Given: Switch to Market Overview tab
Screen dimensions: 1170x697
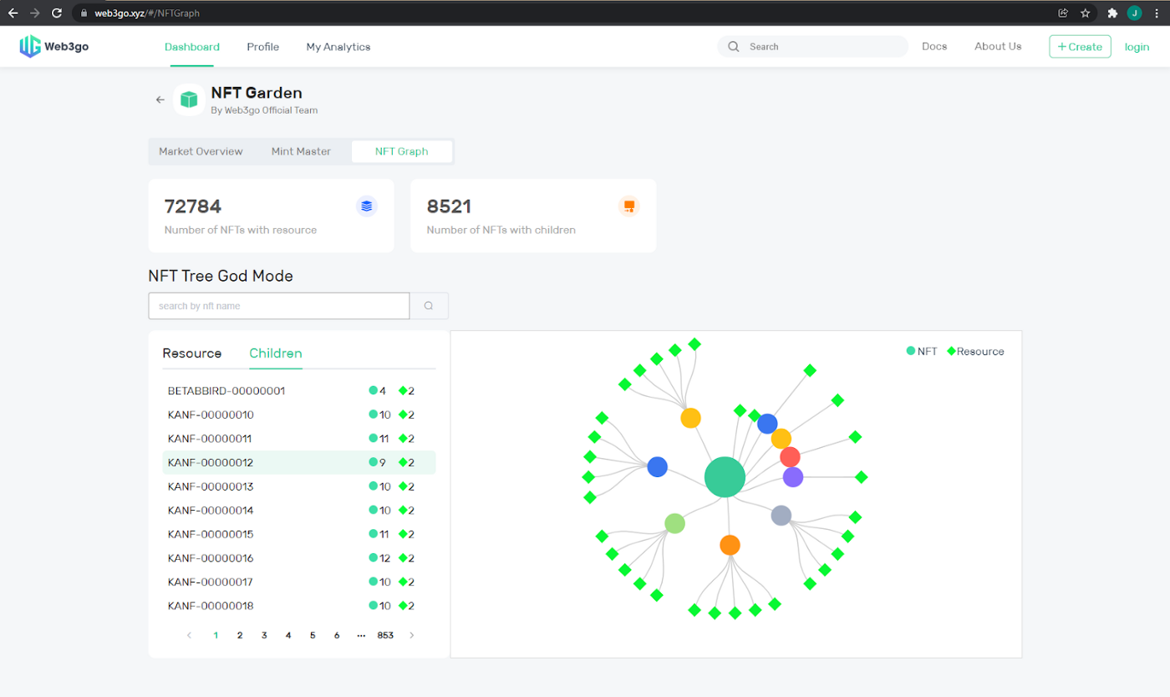Looking at the screenshot, I should click(201, 151).
